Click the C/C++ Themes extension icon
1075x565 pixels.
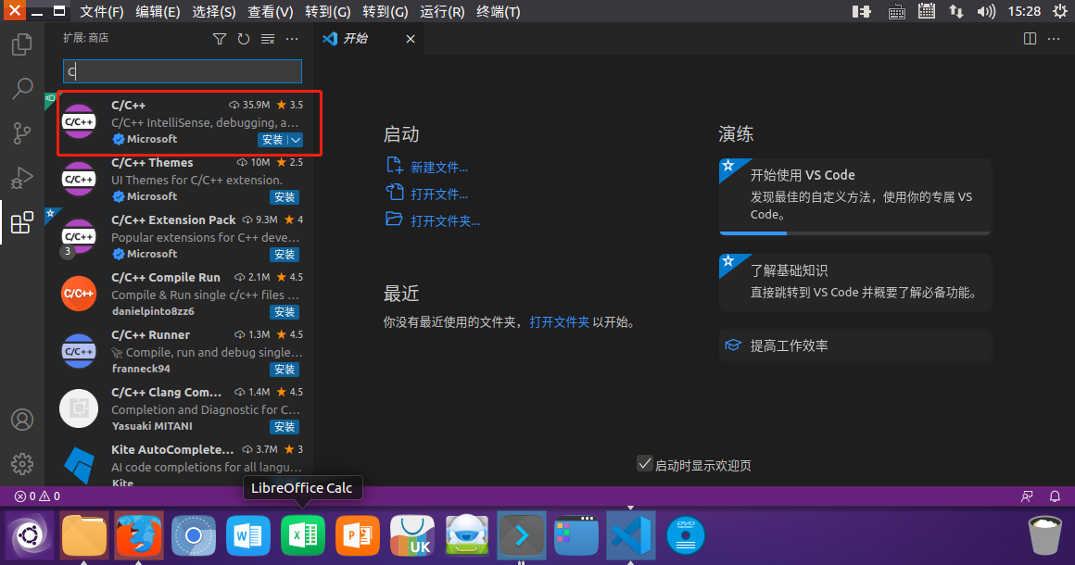[79, 180]
